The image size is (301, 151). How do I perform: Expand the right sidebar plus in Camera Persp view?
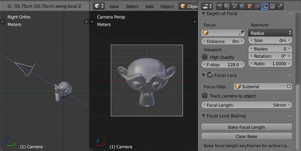[195, 21]
